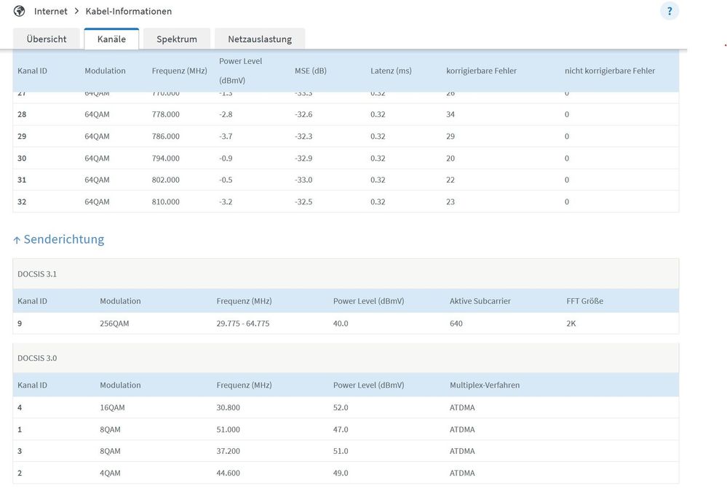This screenshot has height=491, width=727.
Task: Select the Kanäle tab
Action: (111, 39)
